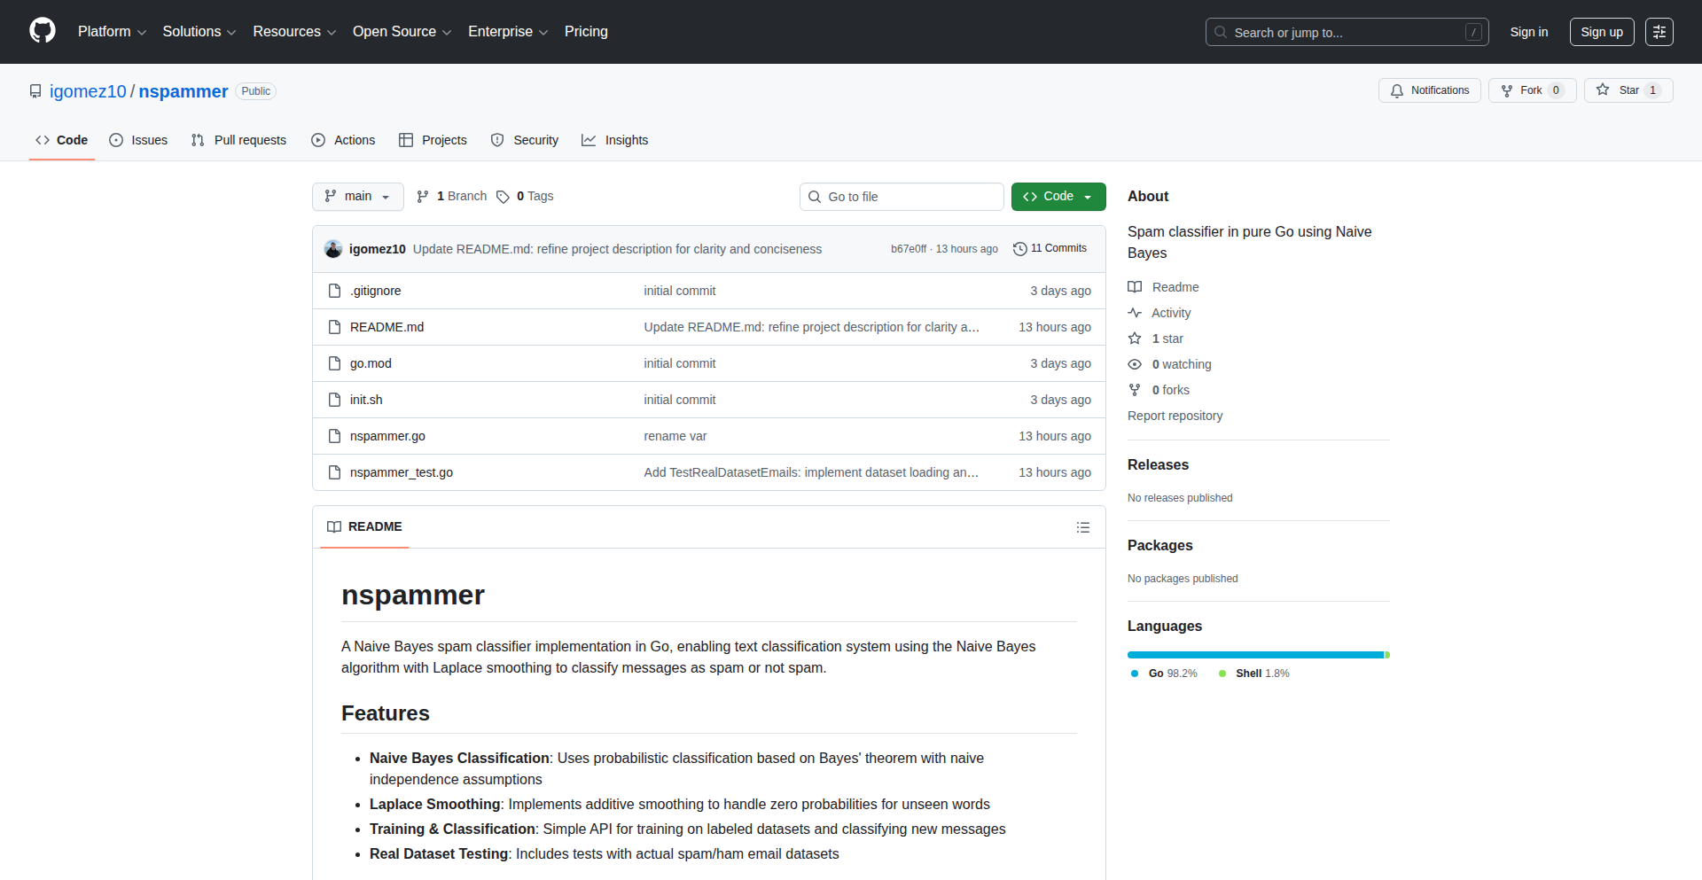Click the tags icon showing 0 Tags
The width and height of the screenshot is (1702, 880).
pyautogui.click(x=503, y=197)
